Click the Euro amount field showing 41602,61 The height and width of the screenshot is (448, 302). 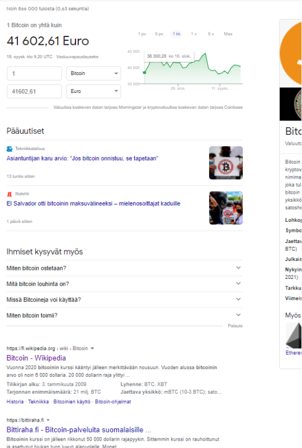coord(35,91)
